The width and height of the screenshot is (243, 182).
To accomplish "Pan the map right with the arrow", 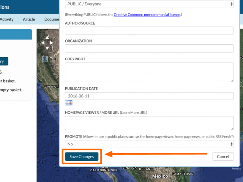I will [52, 43].
